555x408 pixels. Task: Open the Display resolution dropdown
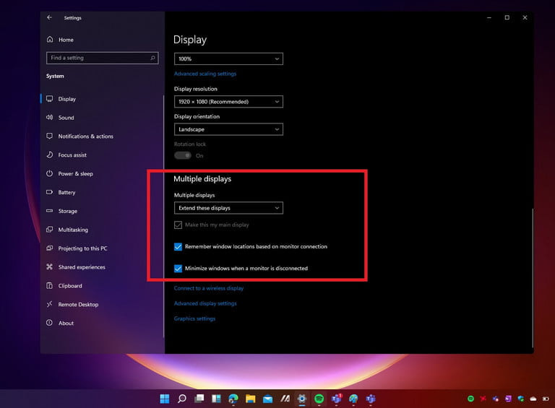228,102
